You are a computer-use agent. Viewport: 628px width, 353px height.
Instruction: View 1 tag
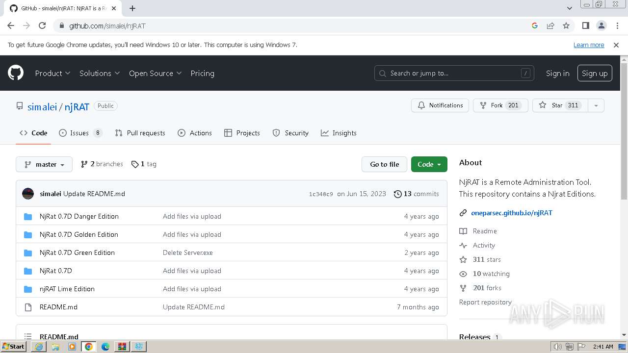[144, 164]
